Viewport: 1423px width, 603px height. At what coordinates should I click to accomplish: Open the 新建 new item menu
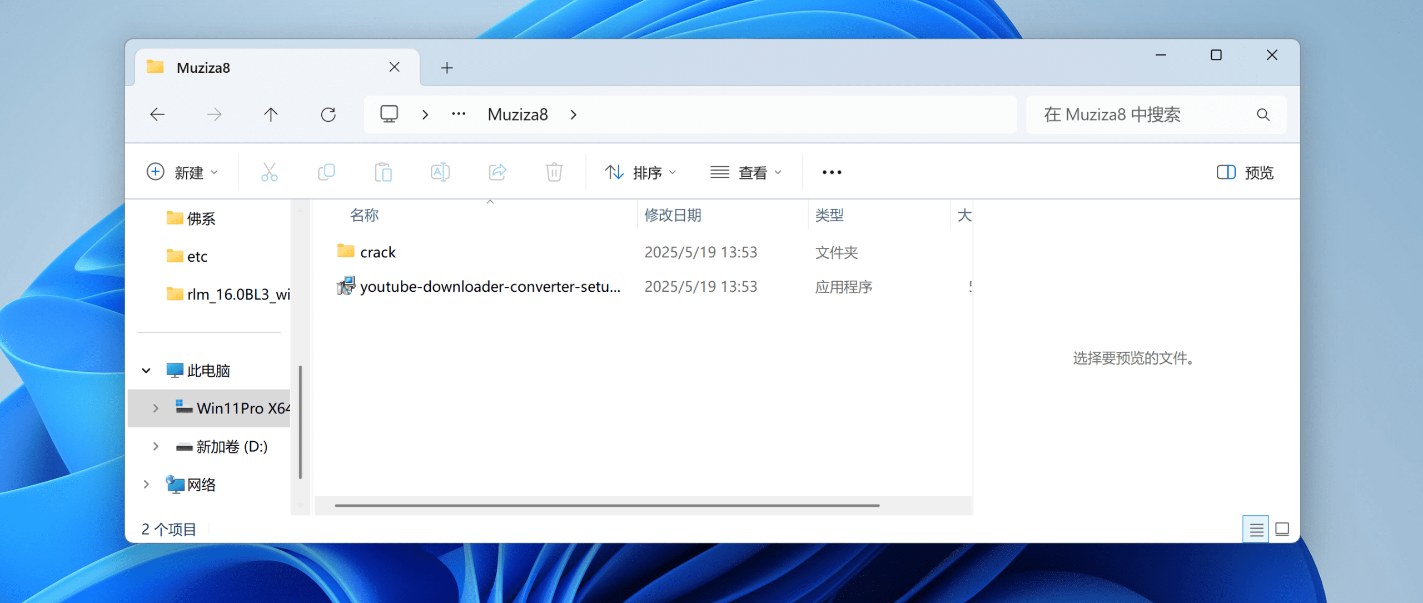[182, 172]
